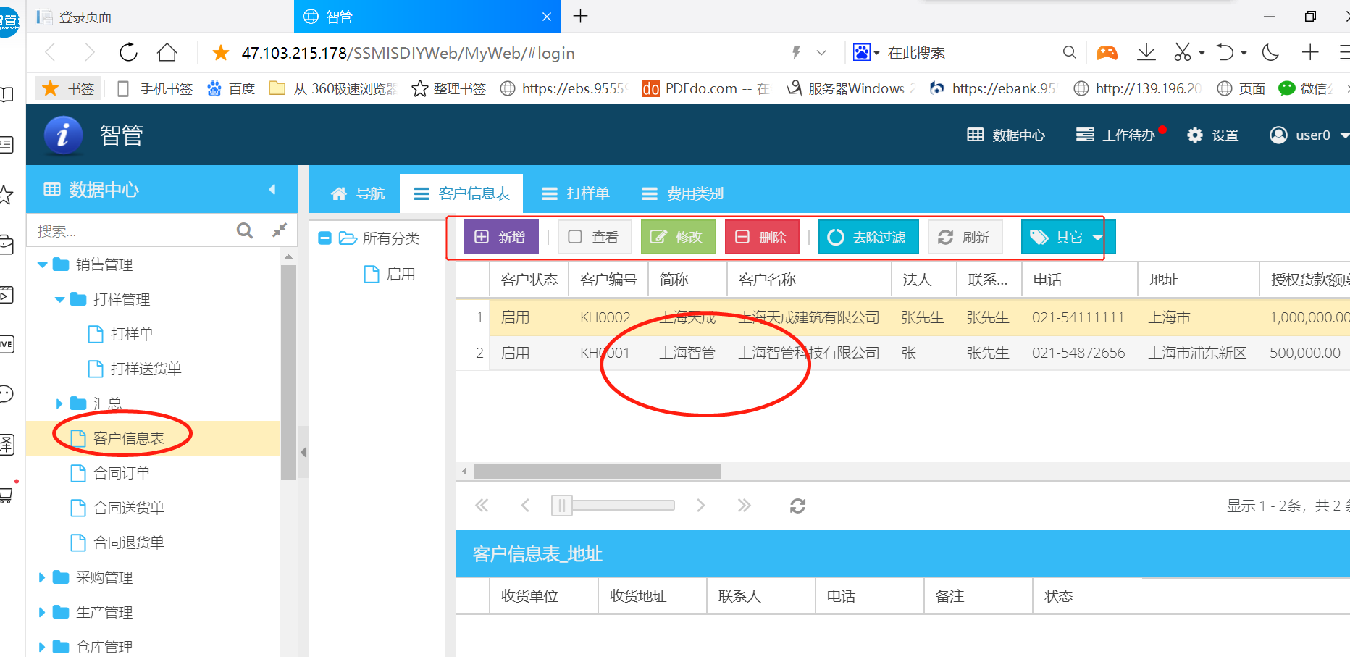This screenshot has width=1350, height=657.
Task: Open 合同退货单 in the tree
Action: coord(128,543)
